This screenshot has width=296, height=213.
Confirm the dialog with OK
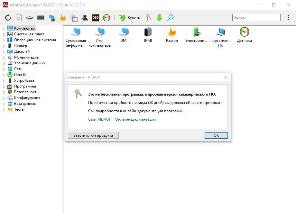pos(216,135)
